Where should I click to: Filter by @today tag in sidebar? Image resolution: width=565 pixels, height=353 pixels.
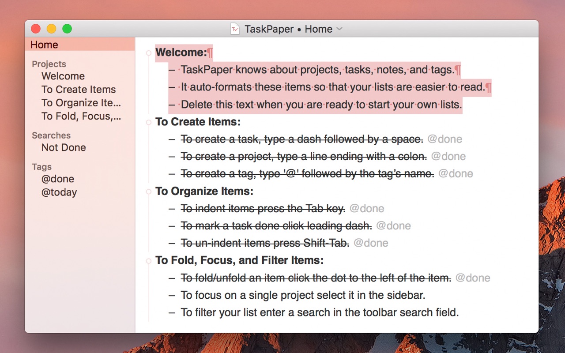pos(59,192)
